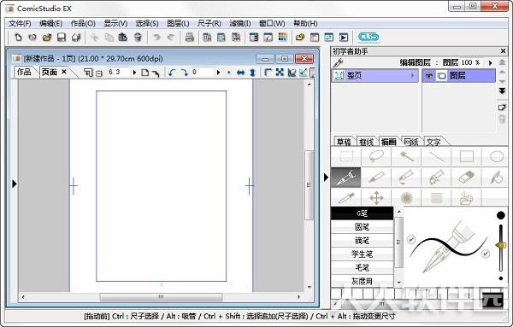Select the fill bucket tool
This screenshot has height=327, width=513.
(x=496, y=178)
